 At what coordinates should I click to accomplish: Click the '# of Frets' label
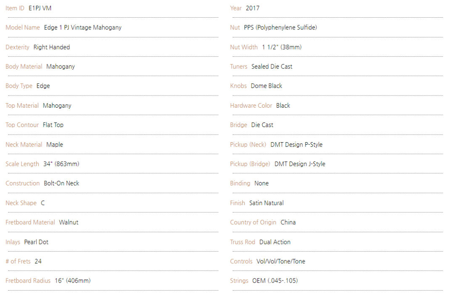(18, 262)
